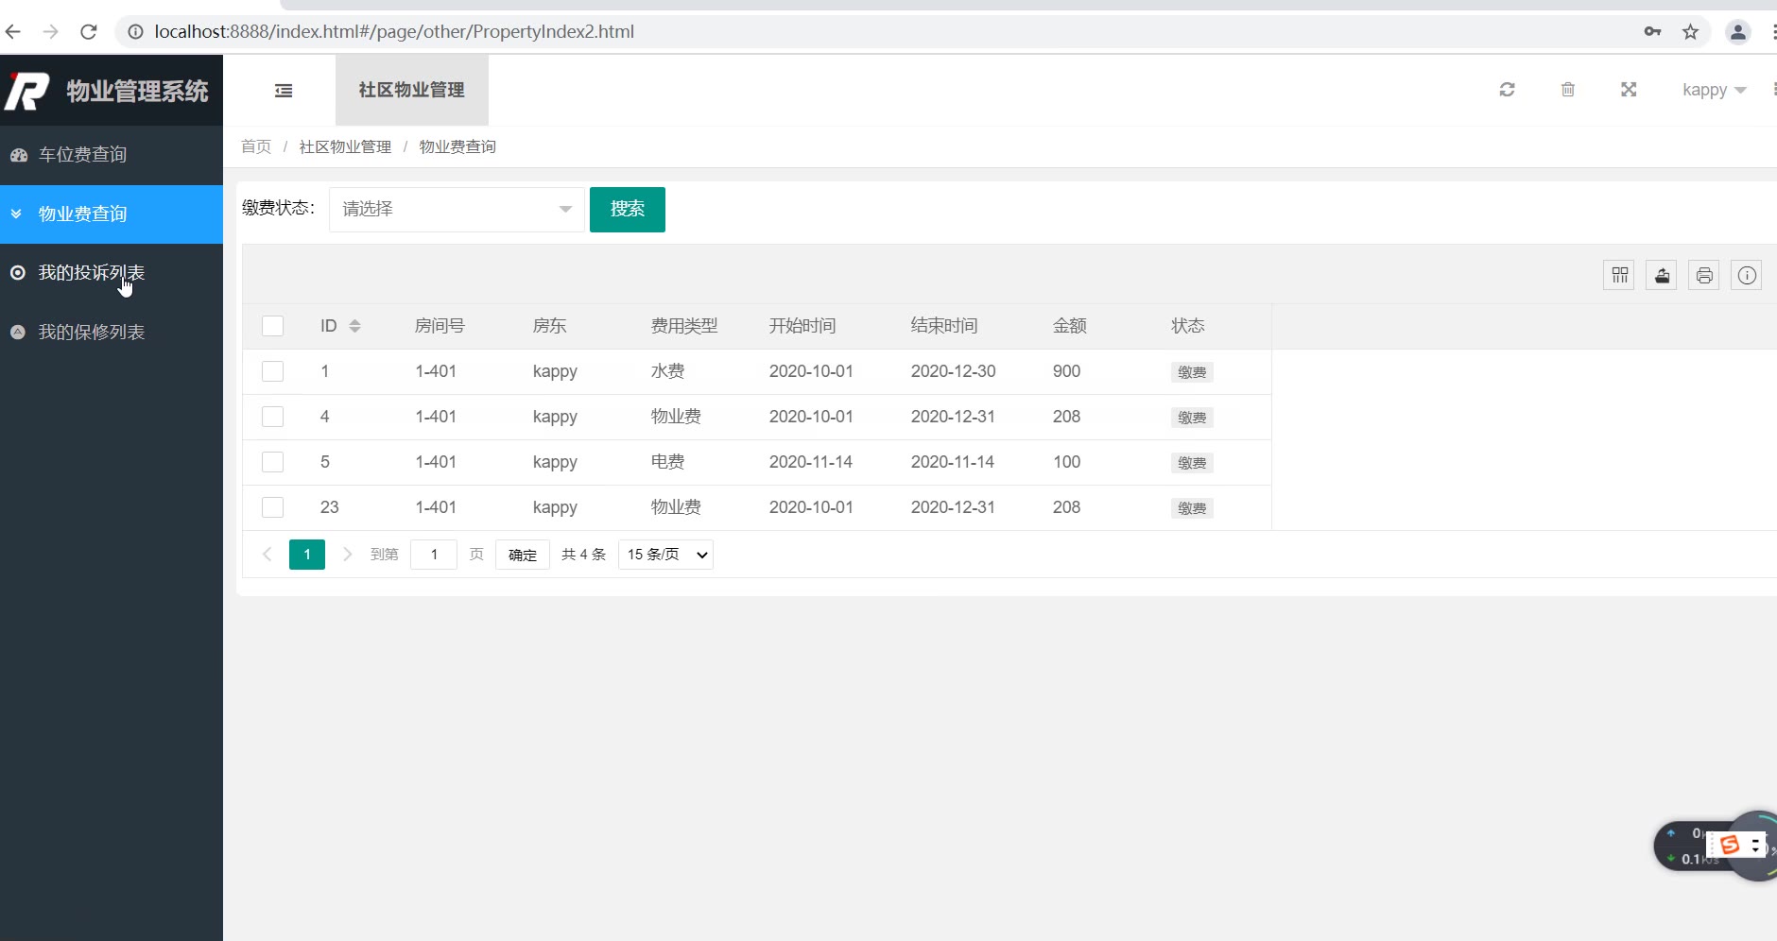Click the info icon in table toolbar
Screen dimensions: 1777x941
1747,275
